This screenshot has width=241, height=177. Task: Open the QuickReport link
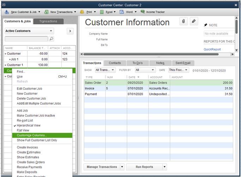click(212, 49)
